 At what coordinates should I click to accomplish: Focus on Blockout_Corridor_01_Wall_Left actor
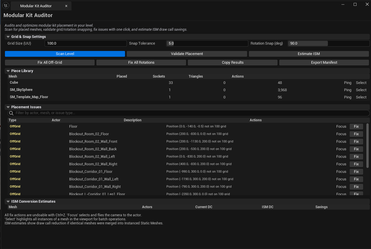(341, 179)
